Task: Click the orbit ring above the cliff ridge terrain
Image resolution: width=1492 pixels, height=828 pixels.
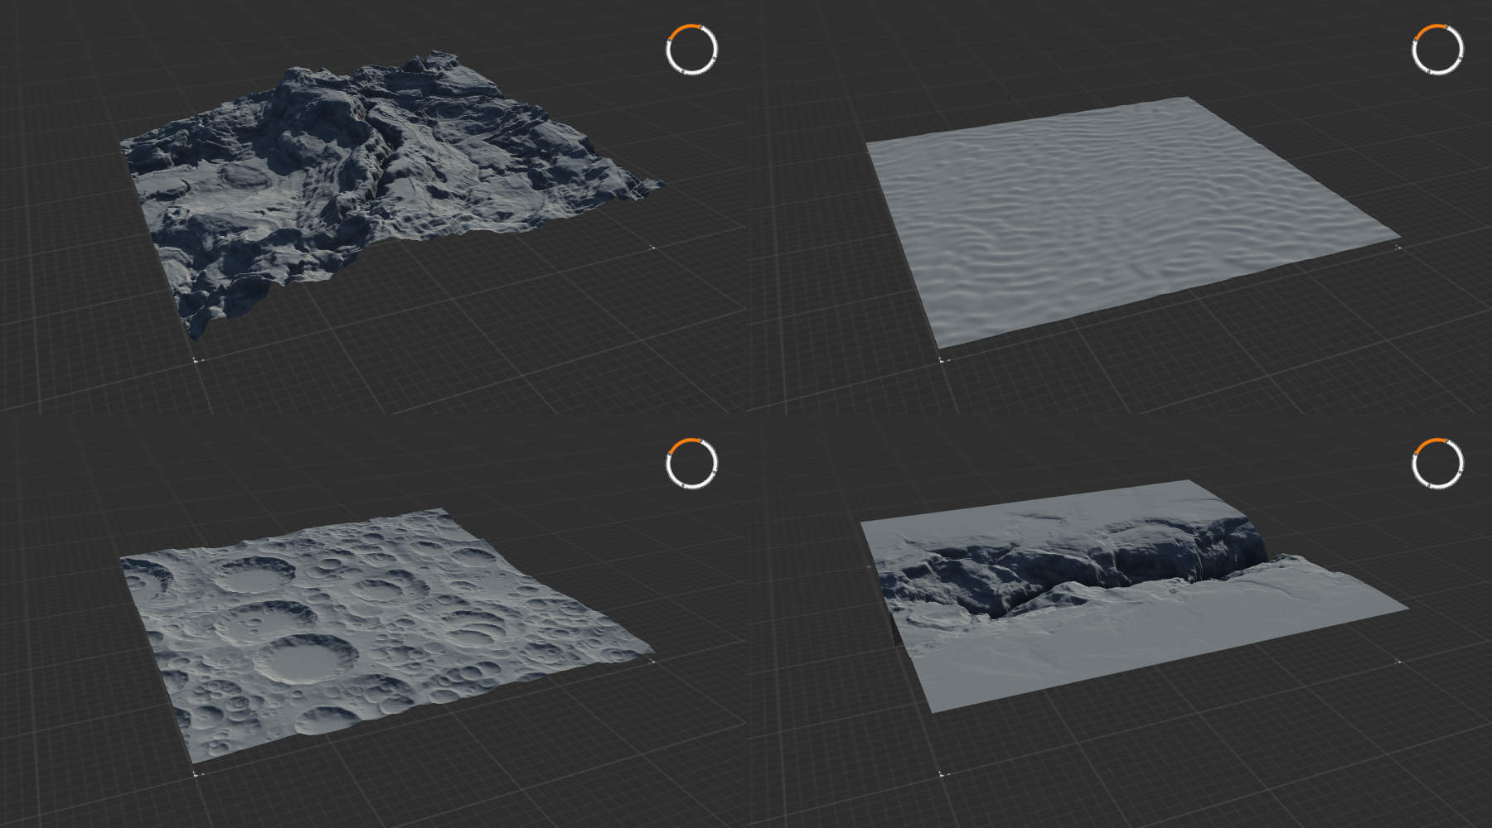Action: tap(1437, 464)
